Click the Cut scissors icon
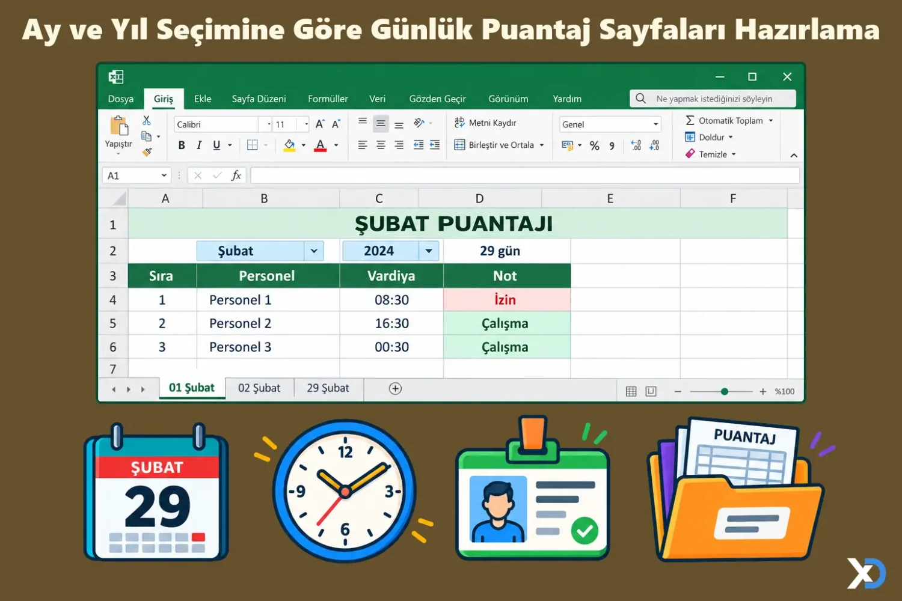902x601 pixels. pyautogui.click(x=147, y=121)
